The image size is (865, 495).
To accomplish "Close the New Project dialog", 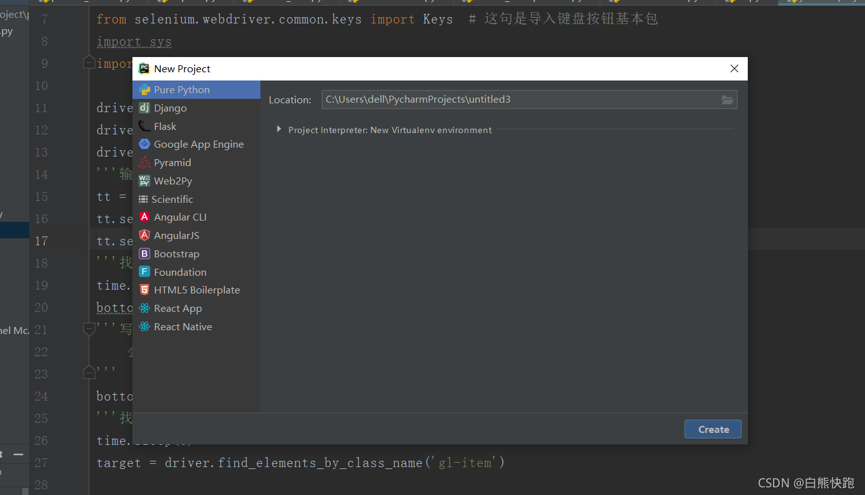I will 734,68.
